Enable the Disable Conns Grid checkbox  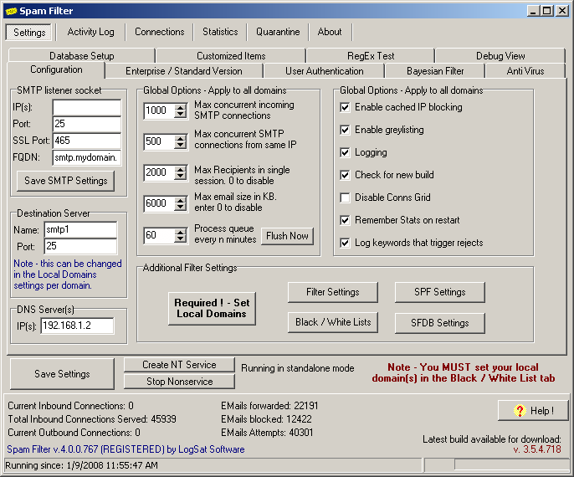pos(346,197)
